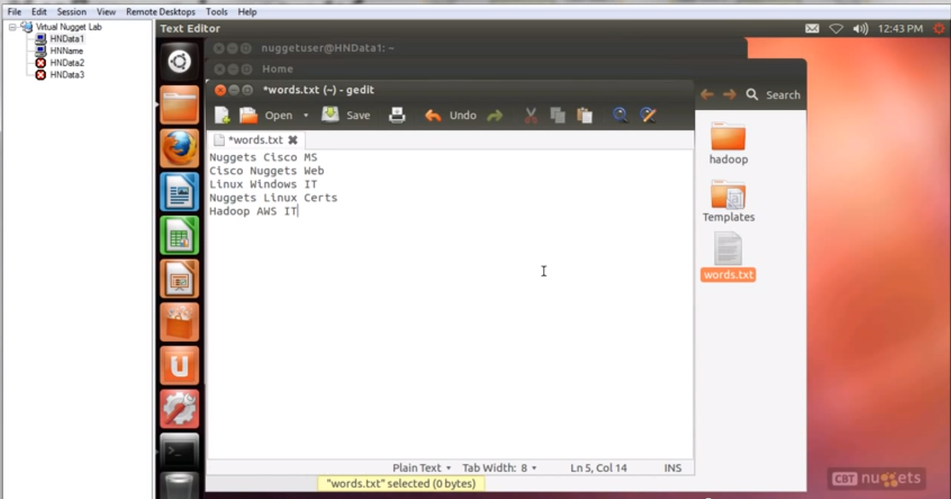Screen dimensions: 951x499
Task: Select HNName in the lab tree
Action: point(67,51)
